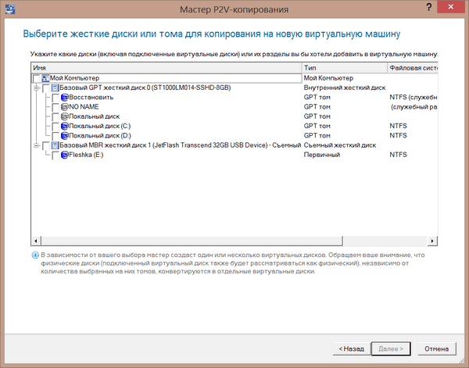
Task: Click the MBR hard disk 1 drive icon
Action: 55,145
